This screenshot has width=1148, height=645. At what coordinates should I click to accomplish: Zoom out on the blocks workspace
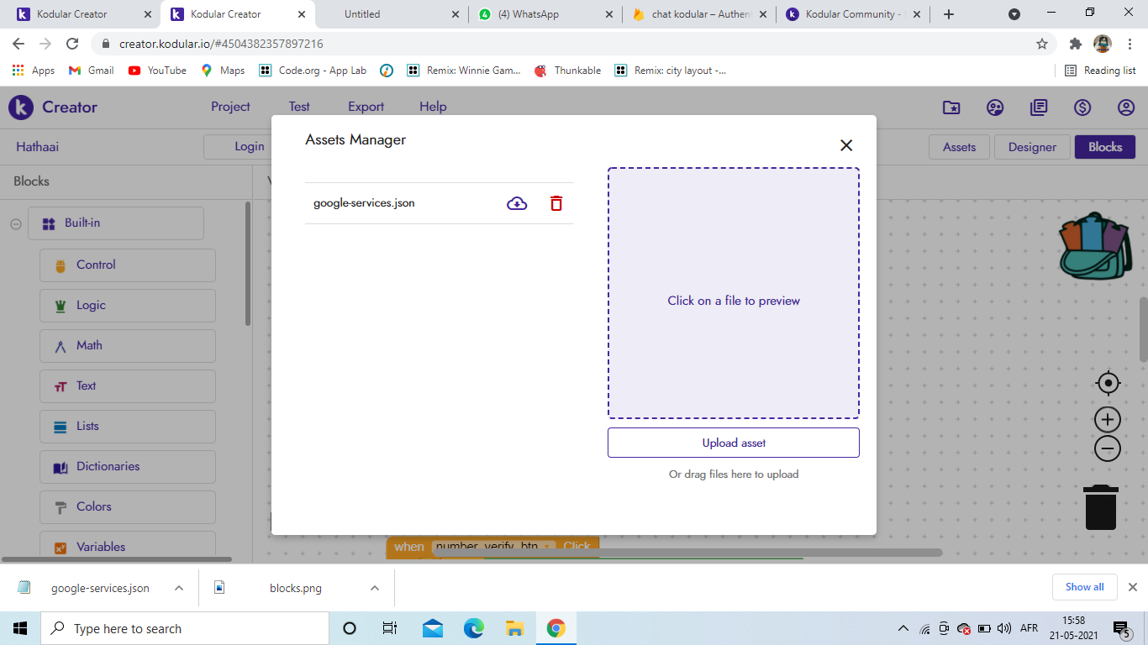1109,448
